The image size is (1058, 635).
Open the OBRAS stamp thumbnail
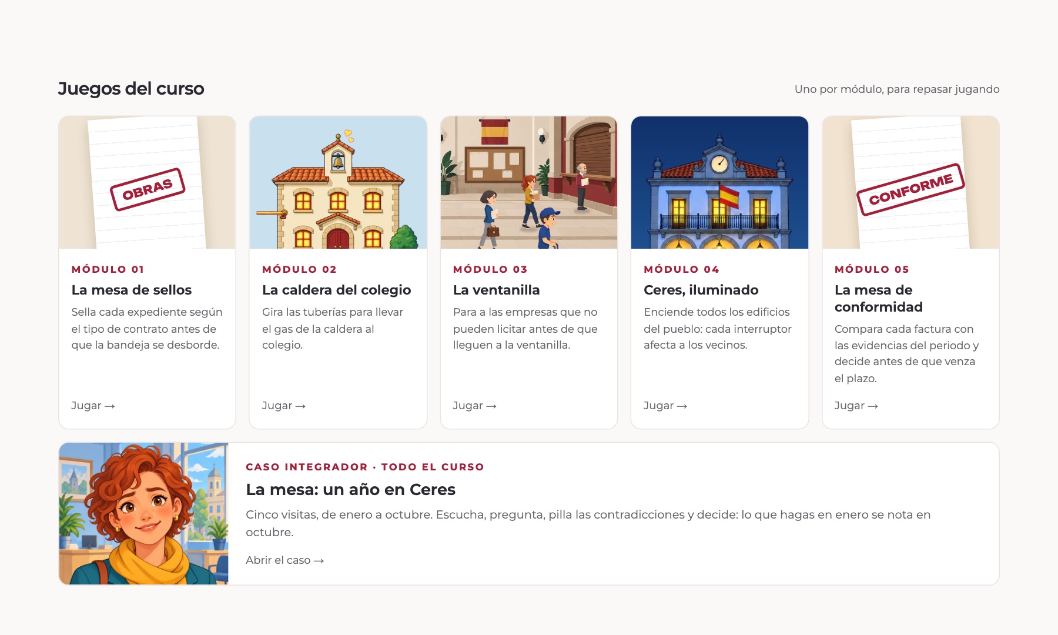click(147, 182)
